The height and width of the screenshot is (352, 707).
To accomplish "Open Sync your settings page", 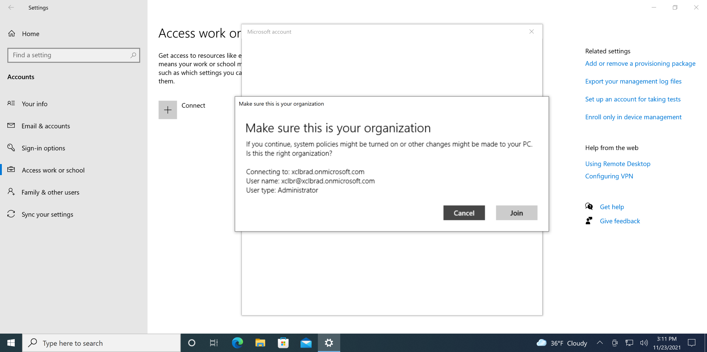I will [x=47, y=214].
